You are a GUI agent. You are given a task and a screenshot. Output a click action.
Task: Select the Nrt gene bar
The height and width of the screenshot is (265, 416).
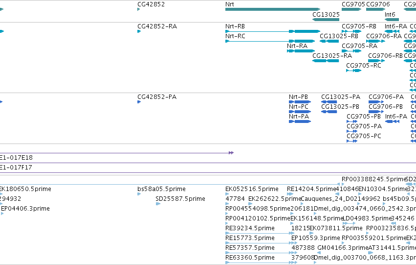pyautogui.click(x=273, y=9)
